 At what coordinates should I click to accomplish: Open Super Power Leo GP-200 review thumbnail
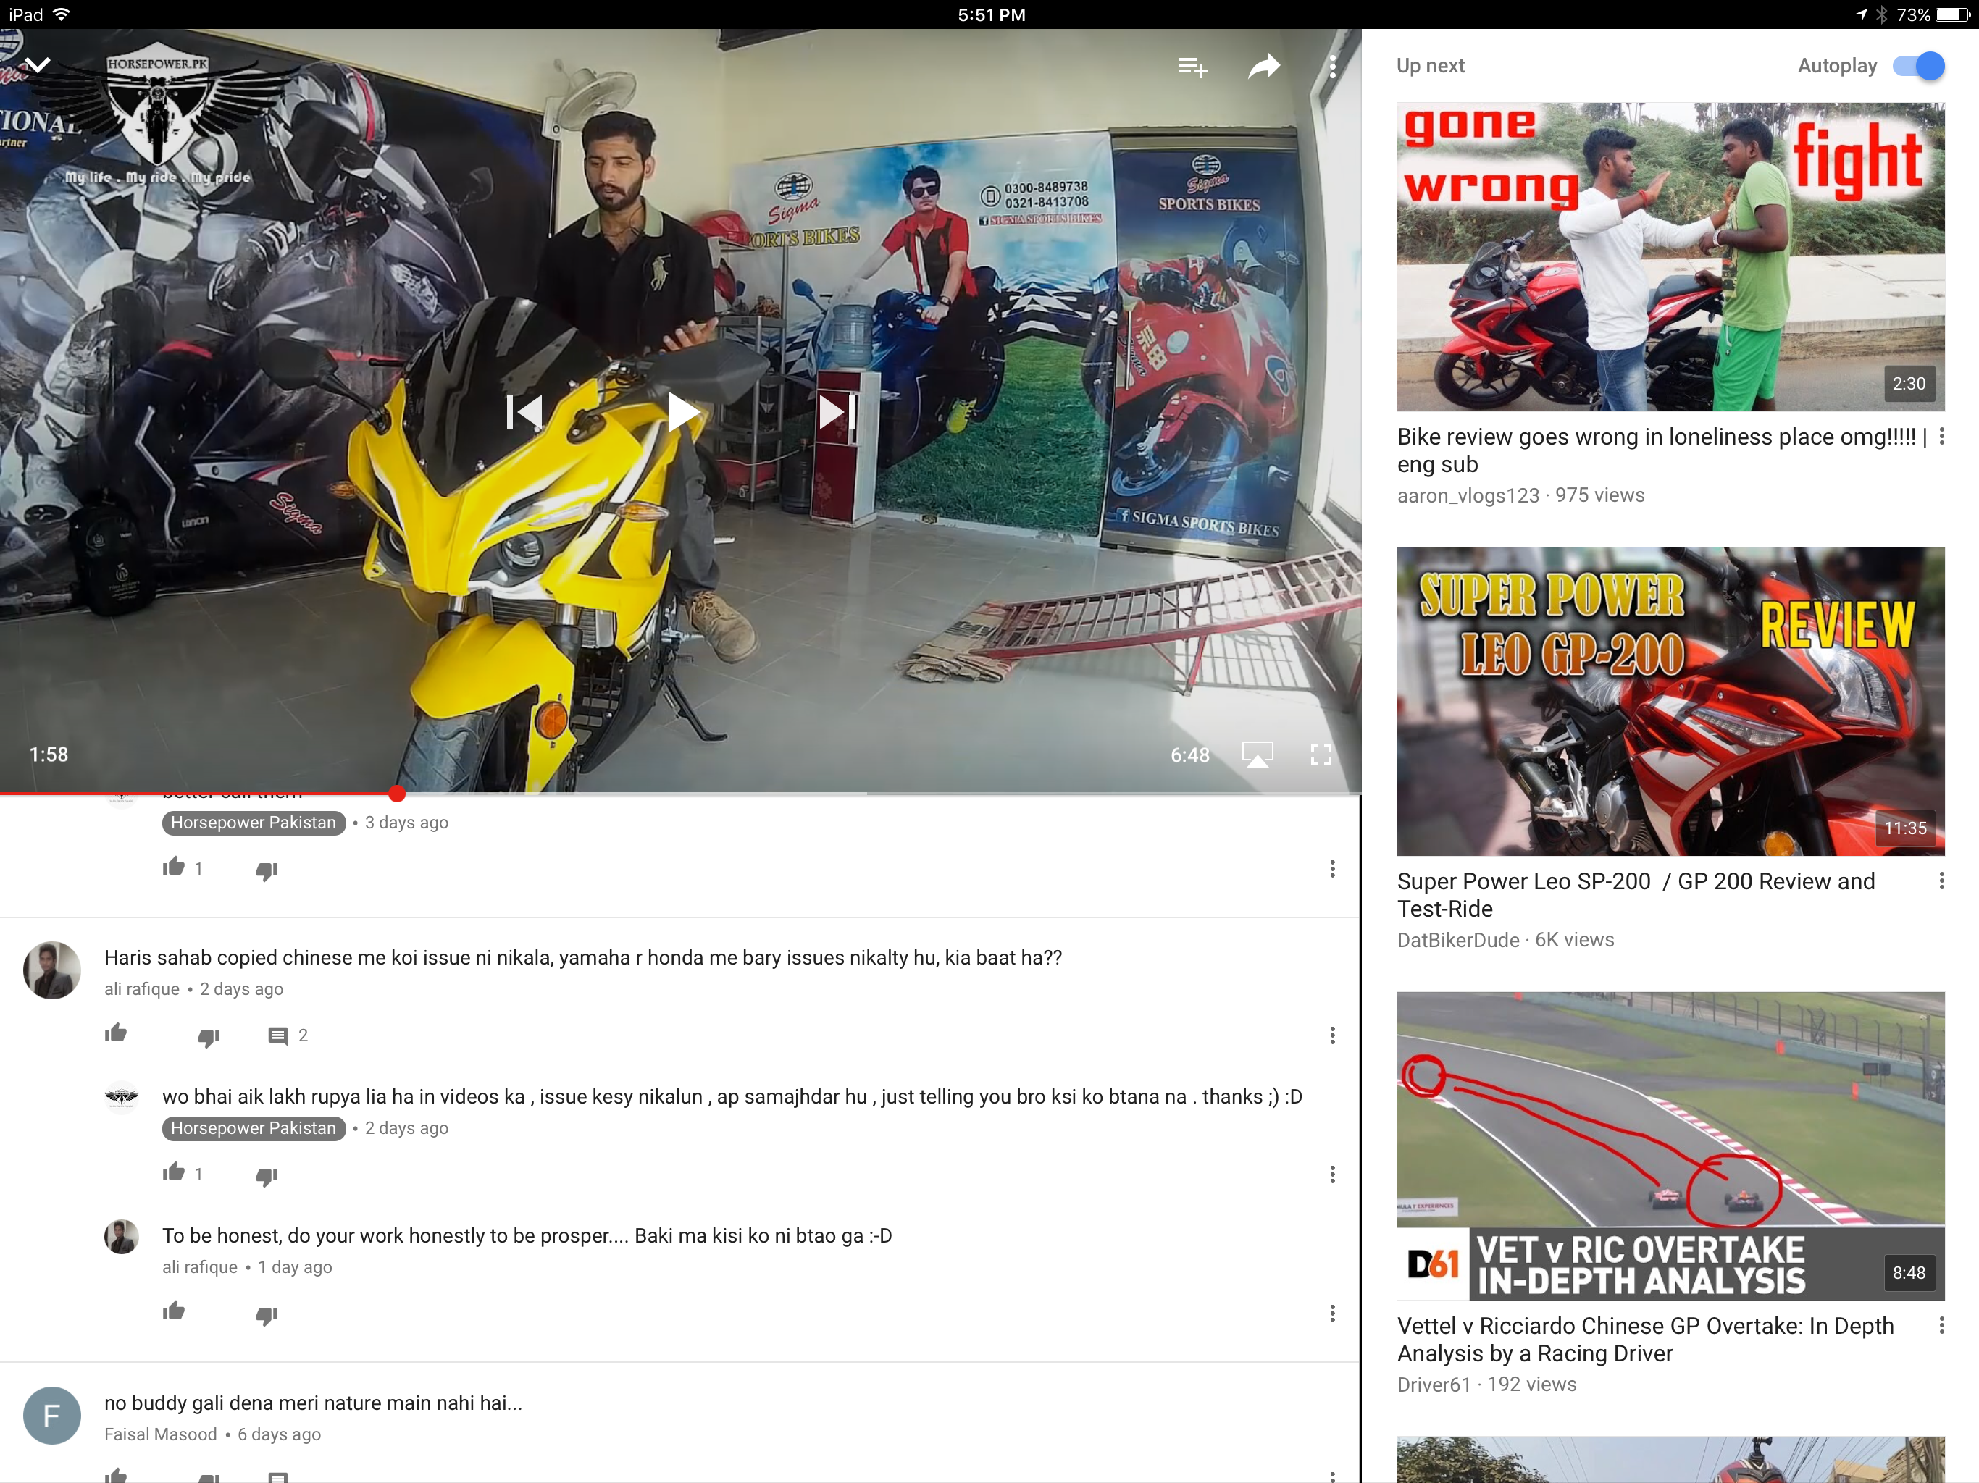pyautogui.click(x=1670, y=701)
